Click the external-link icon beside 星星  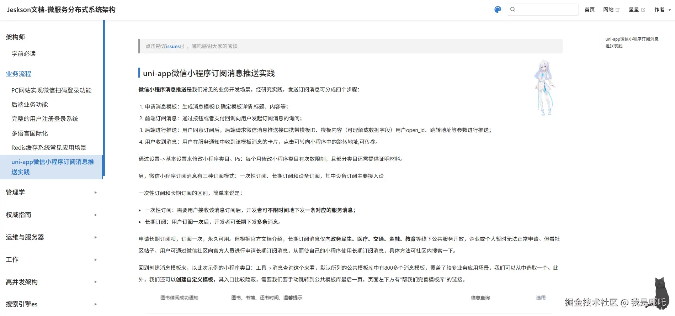click(643, 10)
